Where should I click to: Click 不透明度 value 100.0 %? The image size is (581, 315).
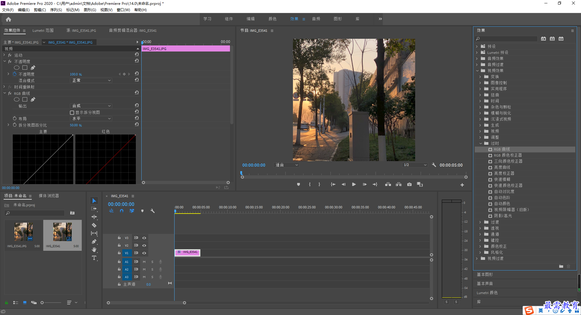pyautogui.click(x=76, y=74)
